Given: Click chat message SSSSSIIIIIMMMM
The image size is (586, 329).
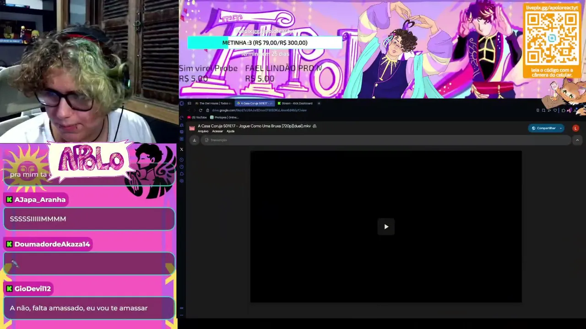Looking at the screenshot, I should [x=38, y=219].
